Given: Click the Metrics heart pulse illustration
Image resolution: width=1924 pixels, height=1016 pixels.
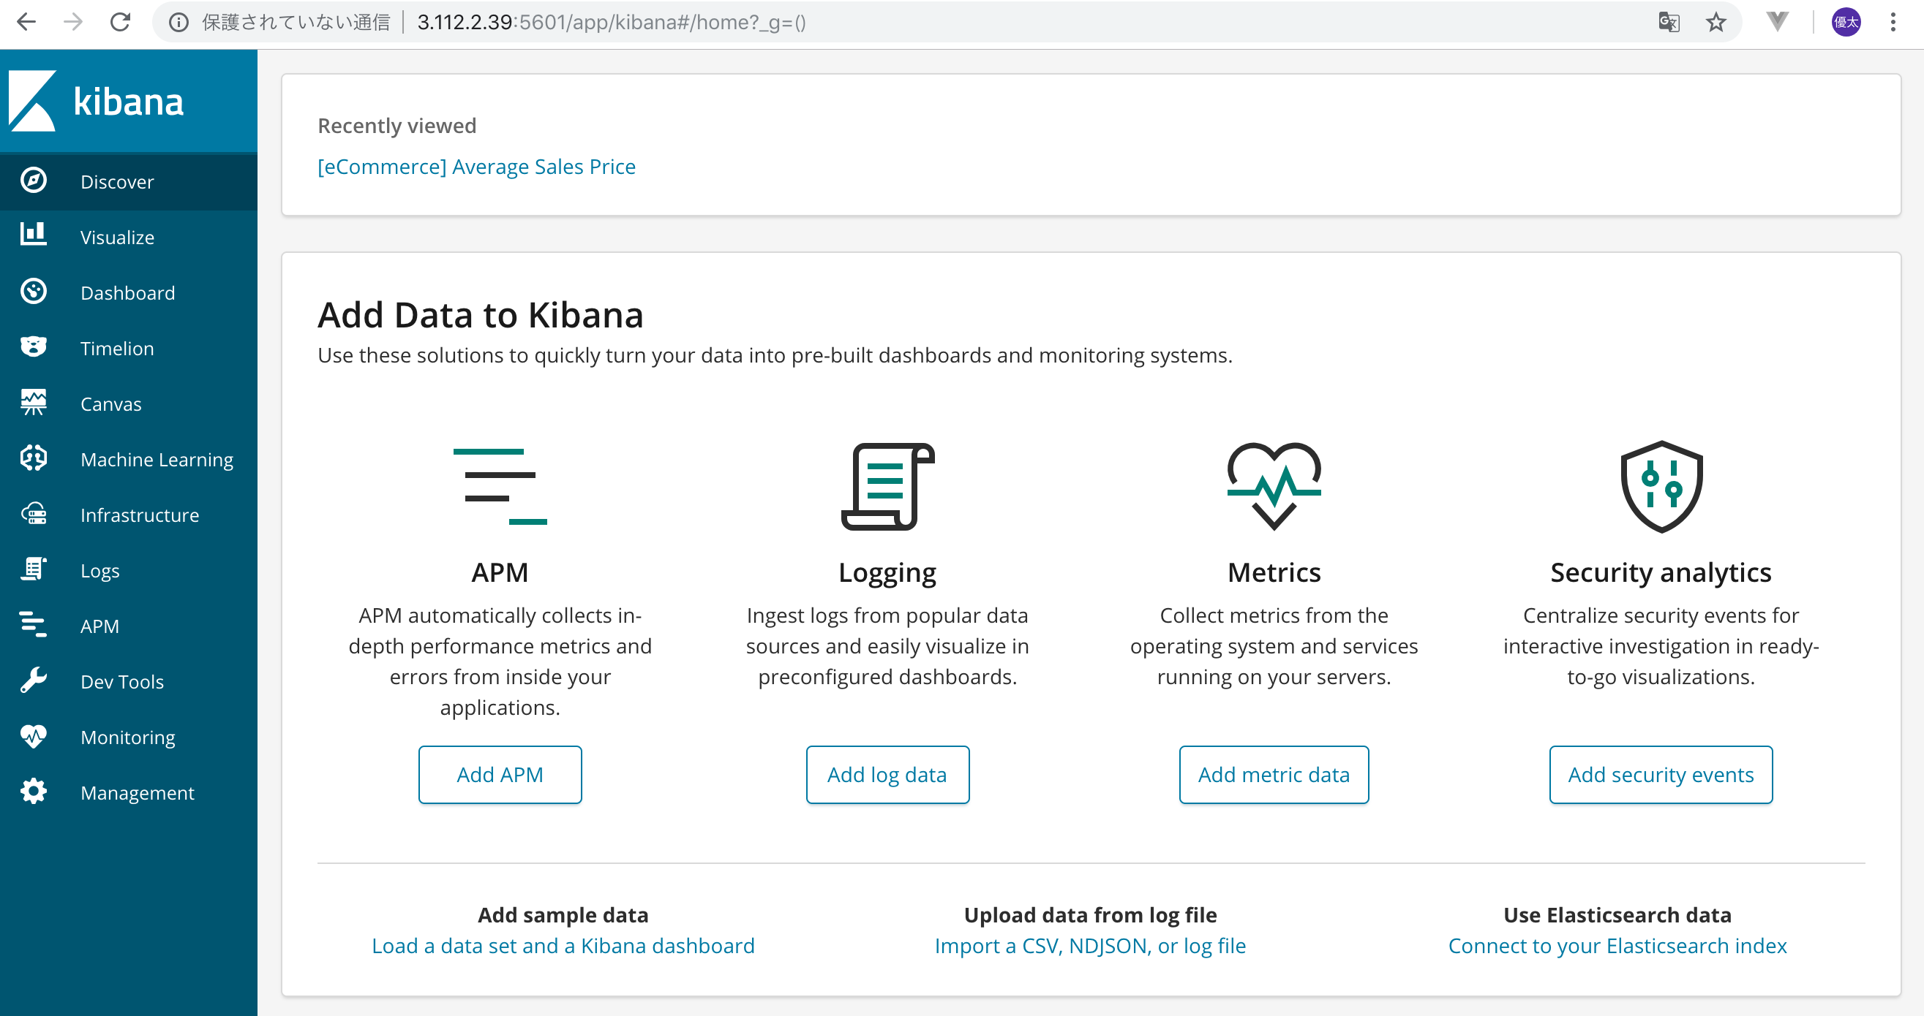Looking at the screenshot, I should pyautogui.click(x=1274, y=487).
